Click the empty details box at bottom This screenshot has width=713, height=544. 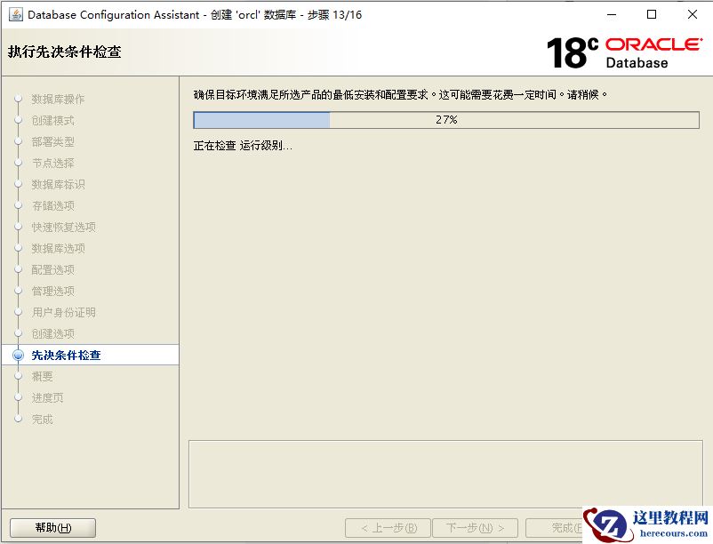pyautogui.click(x=445, y=474)
